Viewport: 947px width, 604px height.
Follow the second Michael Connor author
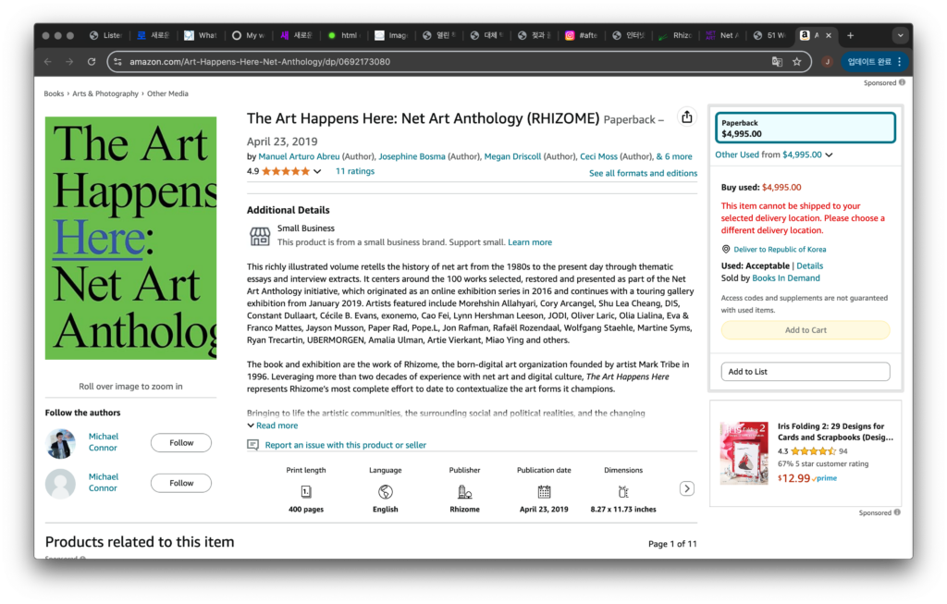181,483
